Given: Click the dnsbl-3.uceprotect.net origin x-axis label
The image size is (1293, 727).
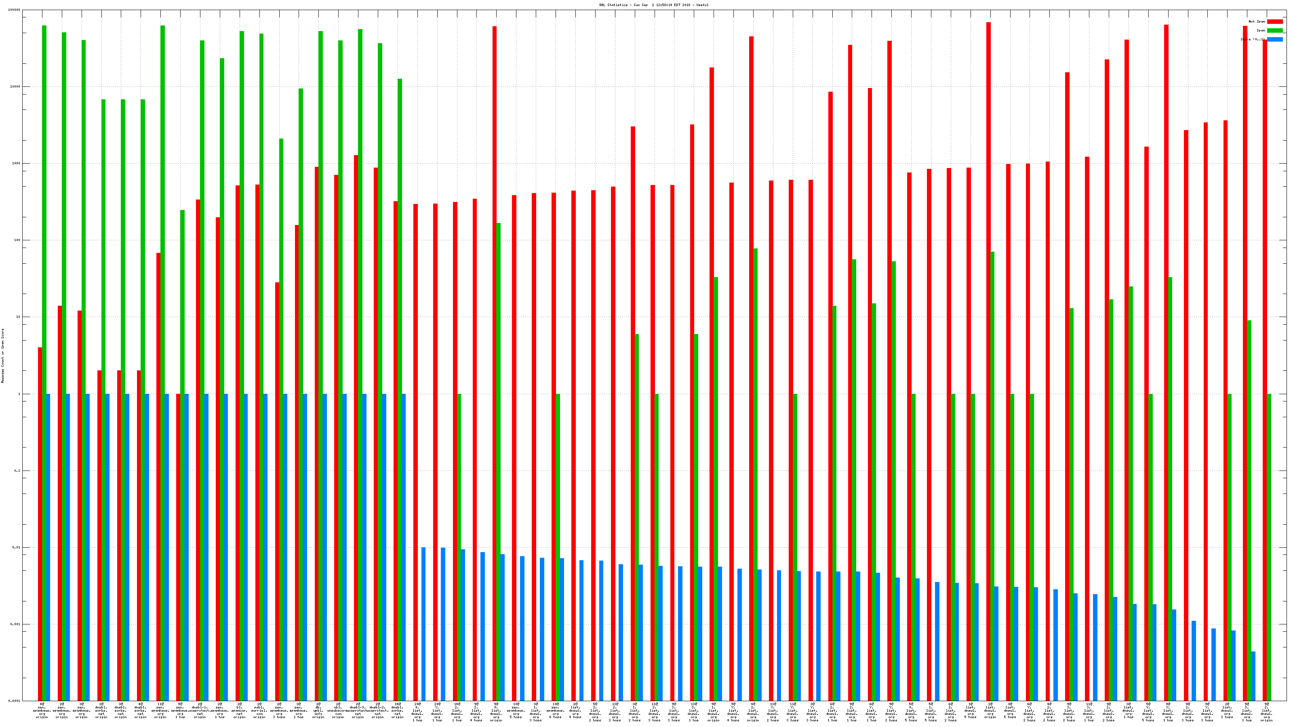Looking at the screenshot, I should coord(358,710).
